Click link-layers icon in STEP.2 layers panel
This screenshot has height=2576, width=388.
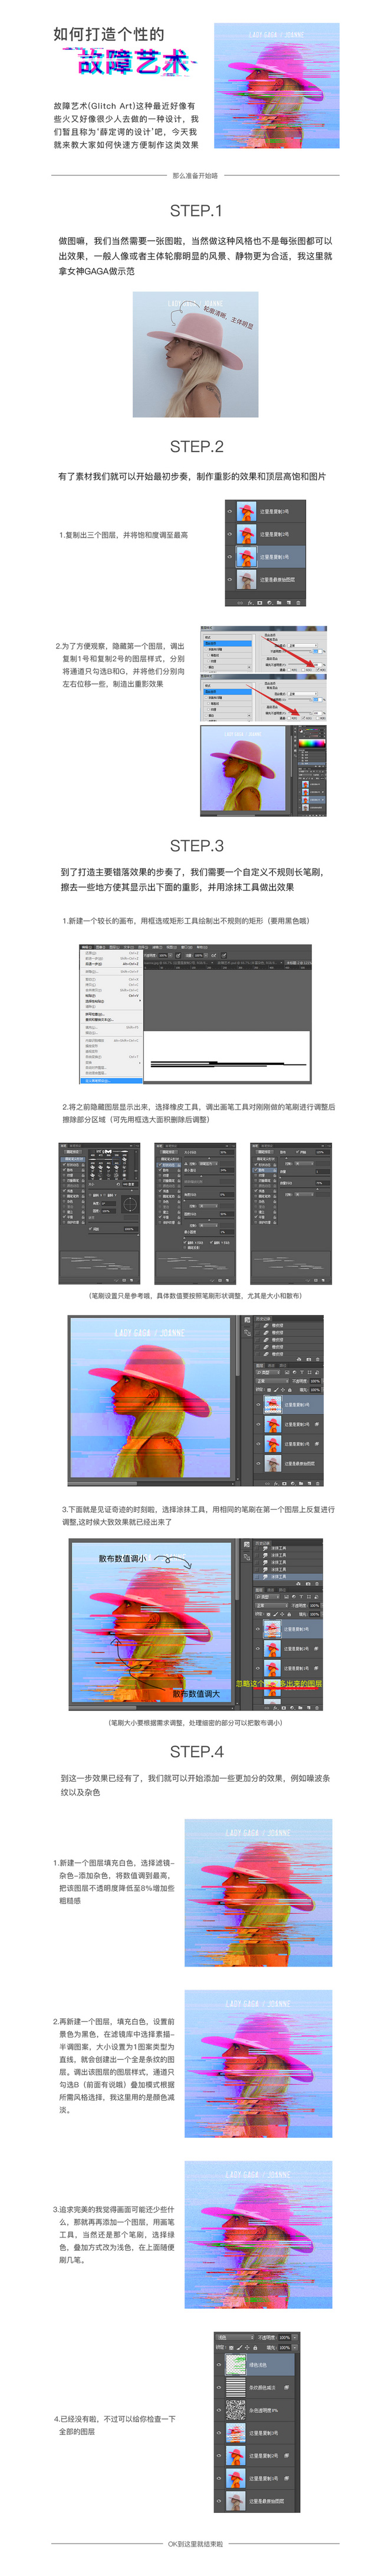pyautogui.click(x=240, y=603)
